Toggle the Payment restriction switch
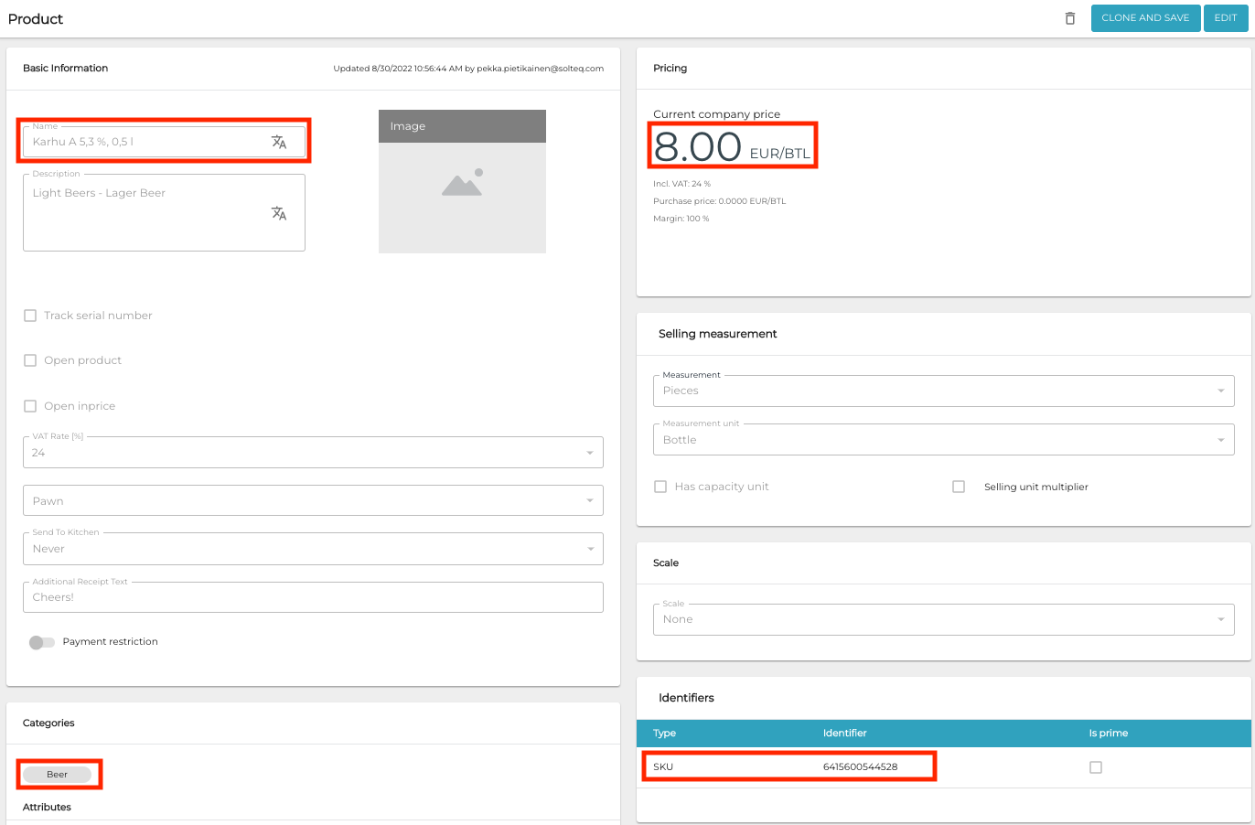1255x825 pixels. pos(42,642)
